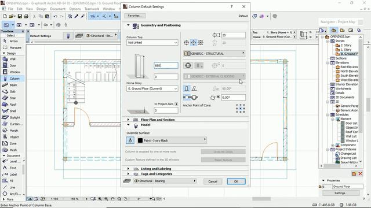Viewport: 371px width, 208px height.
Task: Select the Skylight tool in Toolbox
Action: coord(12,117)
